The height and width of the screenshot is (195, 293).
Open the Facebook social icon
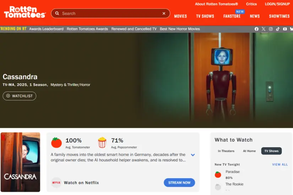(256, 29)
